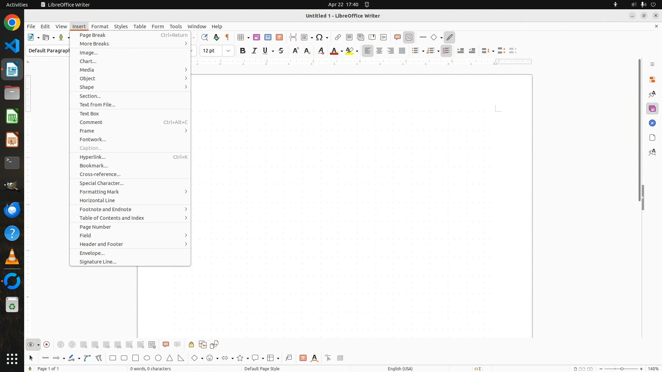The width and height of the screenshot is (662, 372).
Task: Toggle Bold formatting
Action: [x=243, y=51]
